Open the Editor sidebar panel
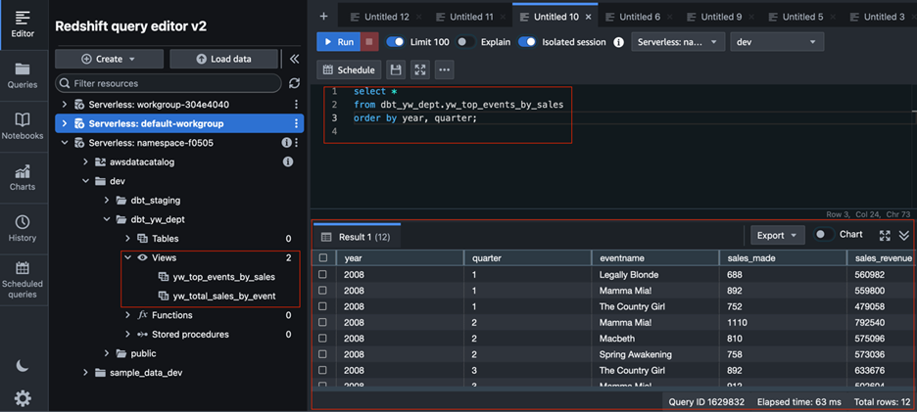 [24, 24]
